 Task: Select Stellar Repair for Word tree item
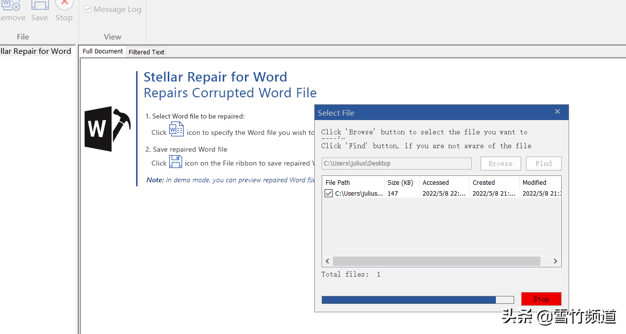pos(36,51)
